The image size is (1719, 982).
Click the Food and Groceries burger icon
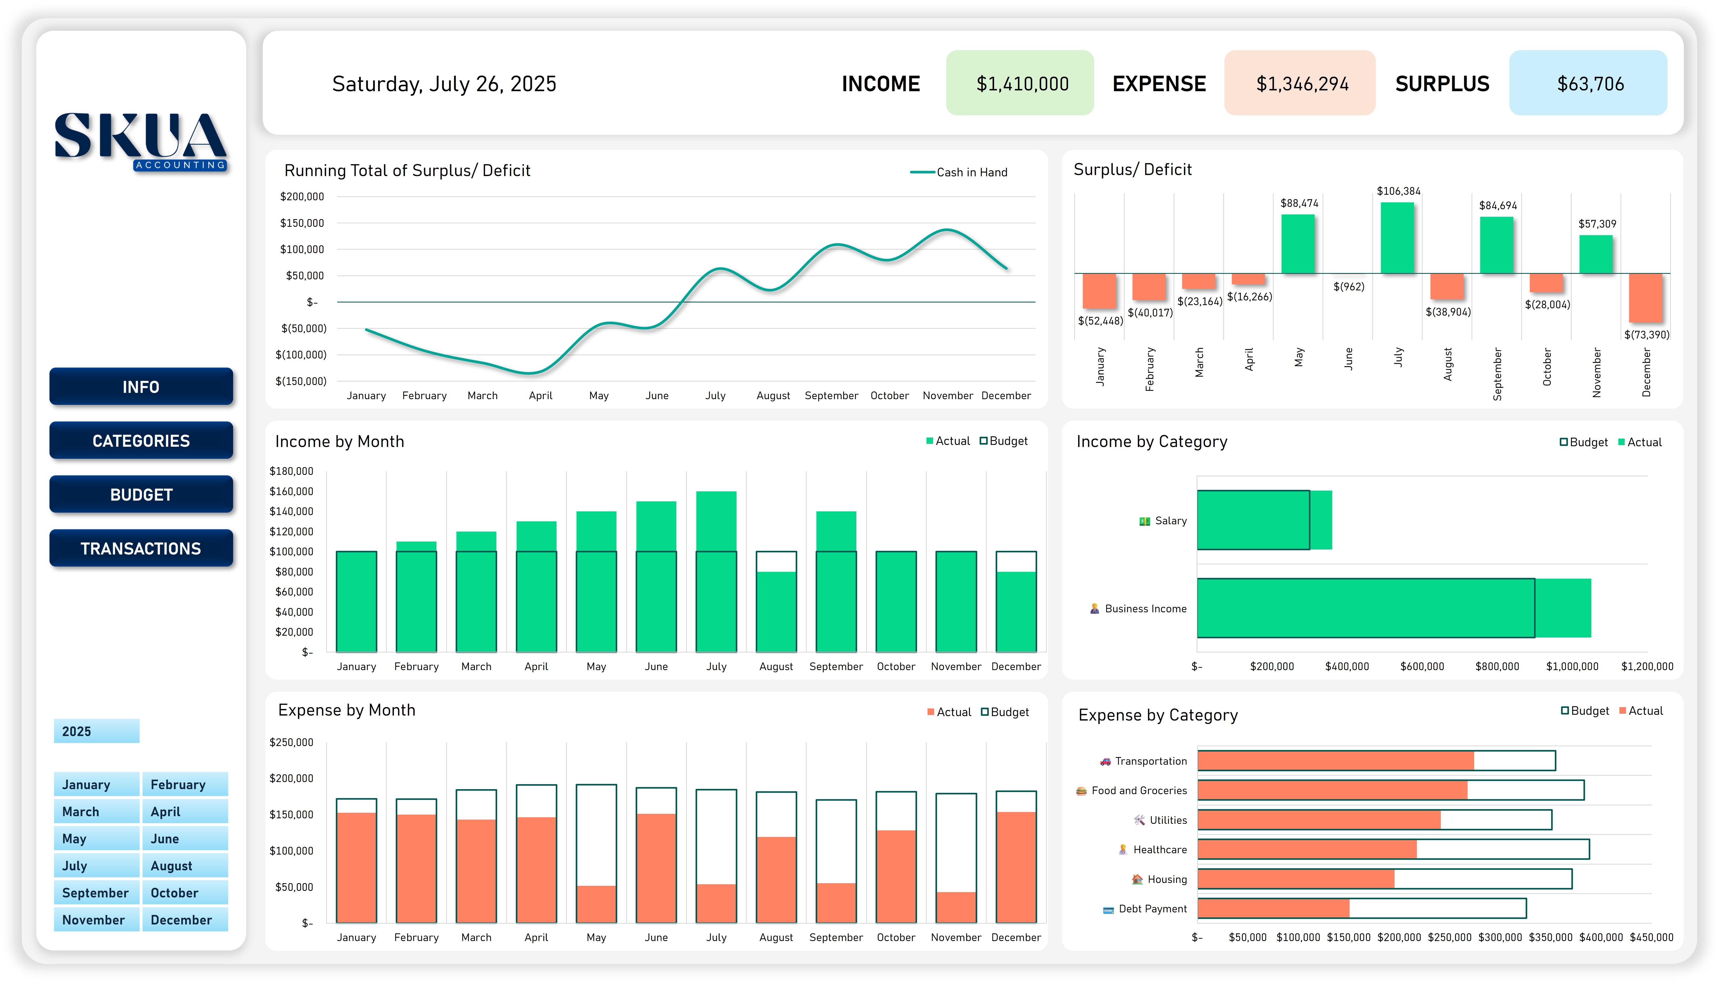pos(1082,790)
